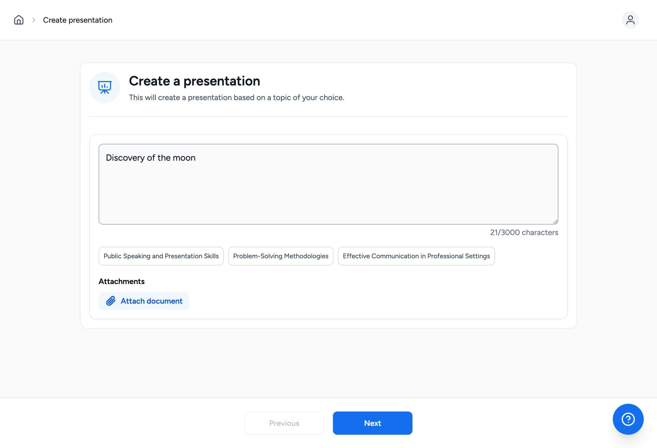Open the help question mark button
This screenshot has height=448, width=657.
(628, 419)
